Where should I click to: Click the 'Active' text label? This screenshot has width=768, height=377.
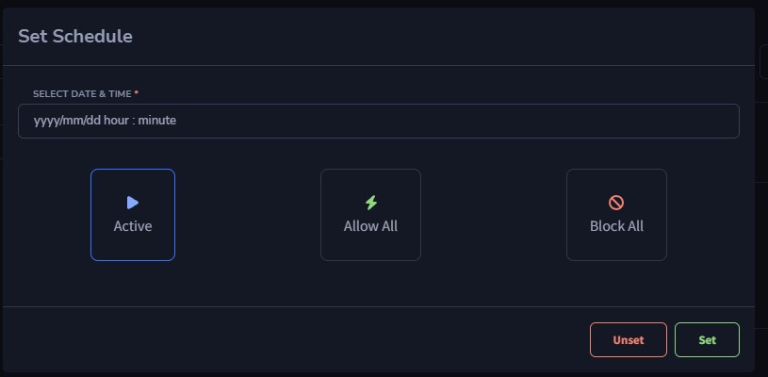point(133,226)
